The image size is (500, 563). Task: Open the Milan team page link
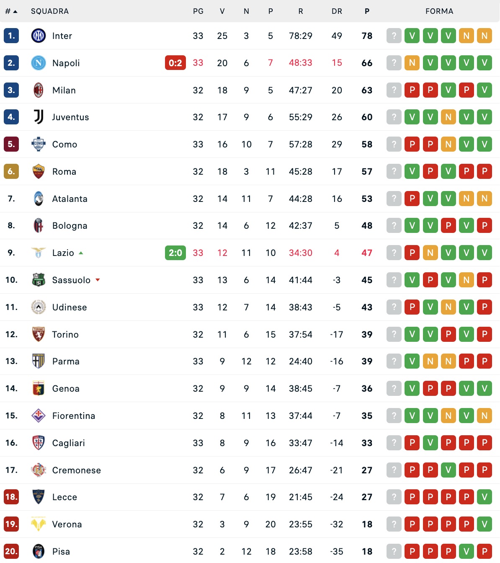64,90
